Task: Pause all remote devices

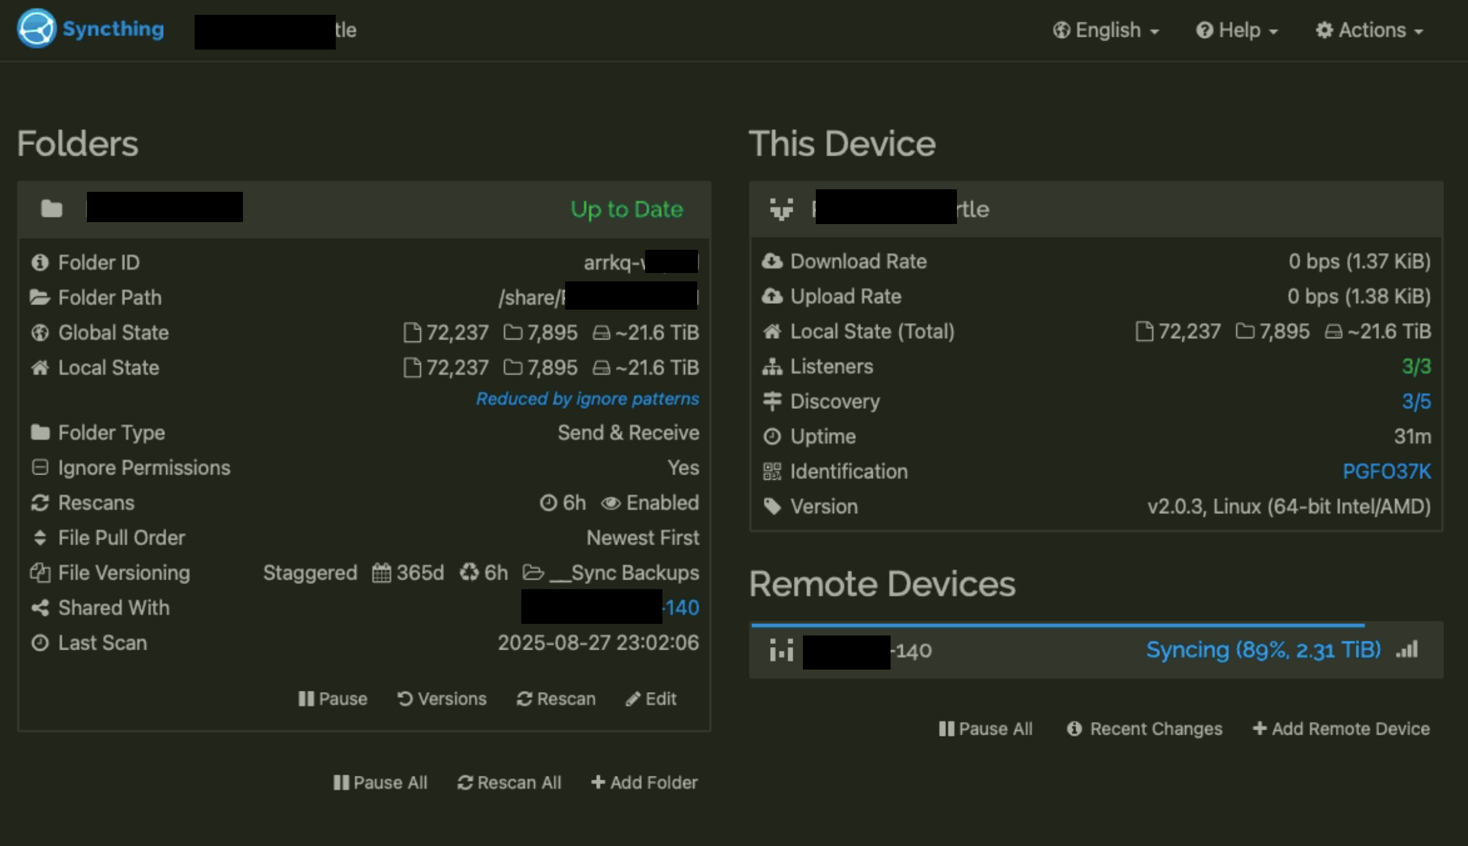Action: tap(985, 729)
